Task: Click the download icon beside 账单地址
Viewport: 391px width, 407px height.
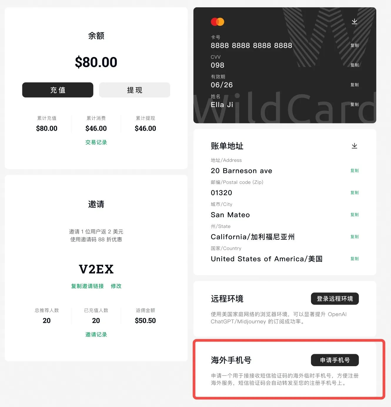Action: click(355, 146)
